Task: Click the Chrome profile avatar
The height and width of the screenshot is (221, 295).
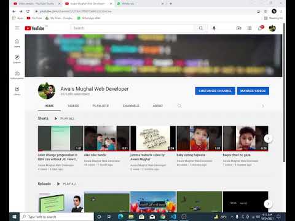Action: 274,11
